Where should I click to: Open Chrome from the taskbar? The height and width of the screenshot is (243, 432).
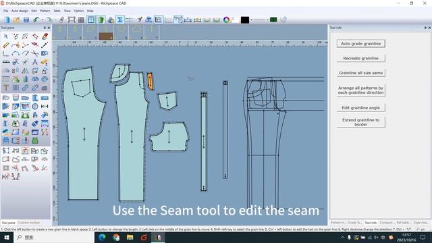pyautogui.click(x=116, y=237)
